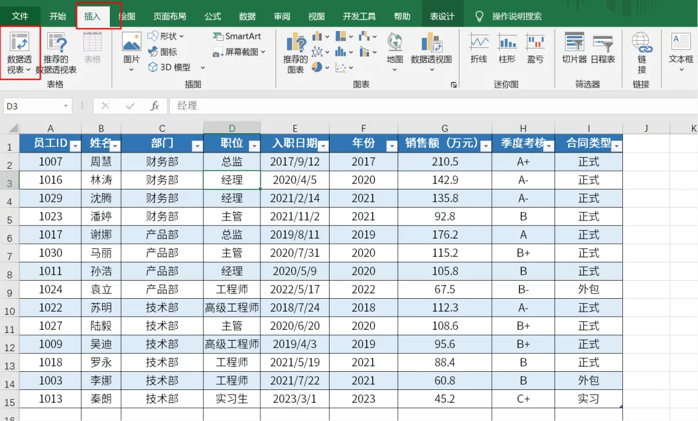Insert a 盈亏 win/loss sparkline
The image size is (698, 421).
click(x=535, y=48)
